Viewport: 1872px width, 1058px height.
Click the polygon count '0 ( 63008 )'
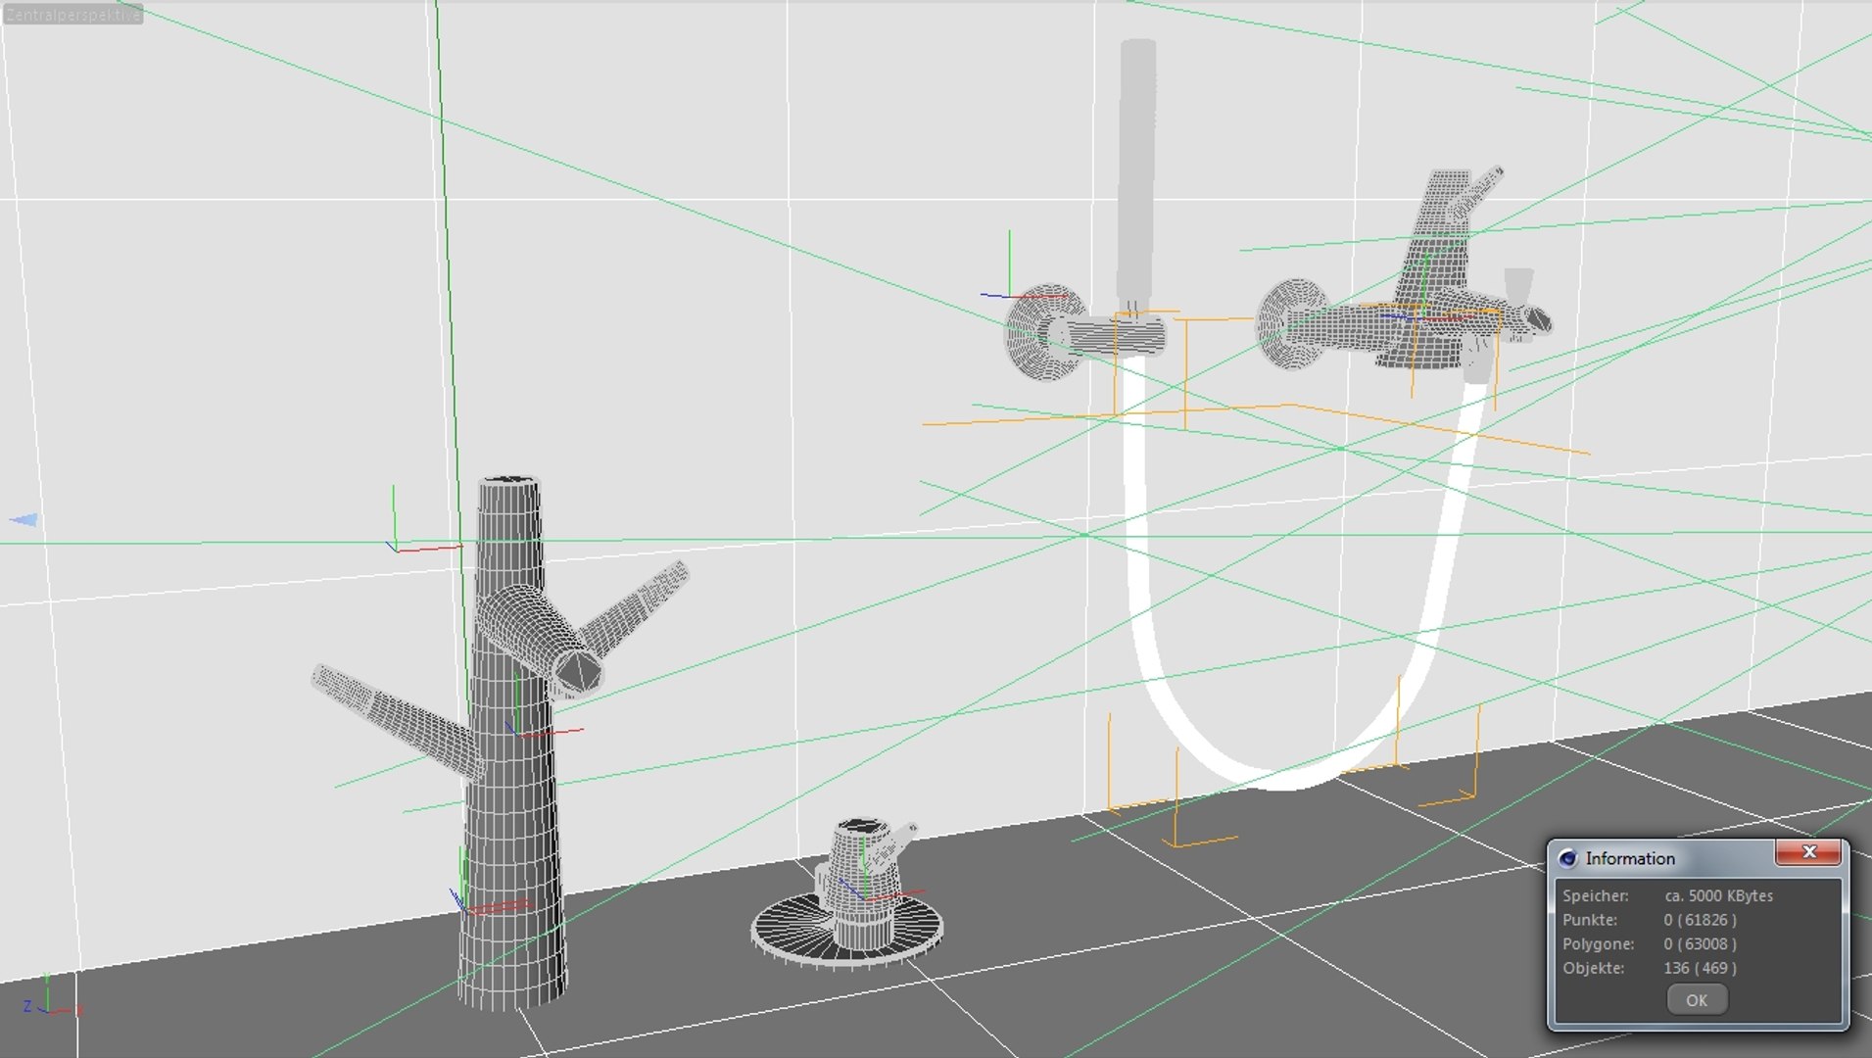(1700, 944)
